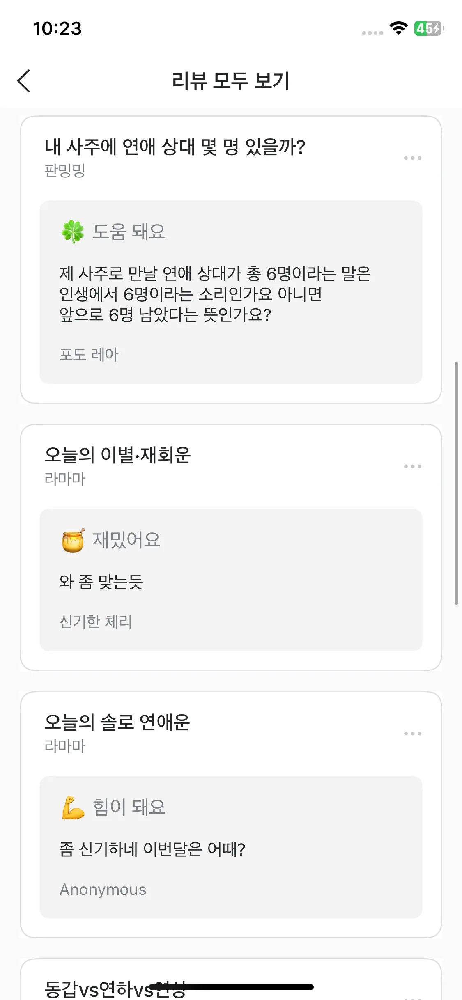Tap the flexed arm 힘이 돼요 icon
Screen dimensions: 462x1000
(x=73, y=807)
